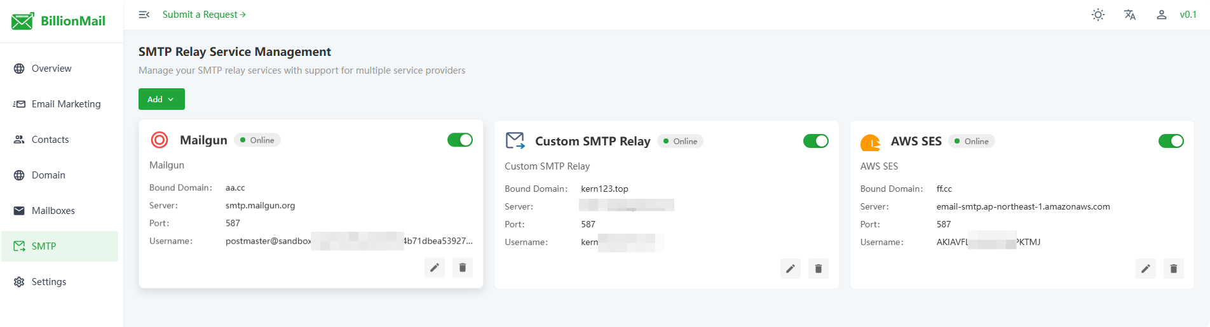Image resolution: width=1210 pixels, height=327 pixels.
Task: Click pencil icon on Custom SMTP Relay card
Action: click(790, 269)
